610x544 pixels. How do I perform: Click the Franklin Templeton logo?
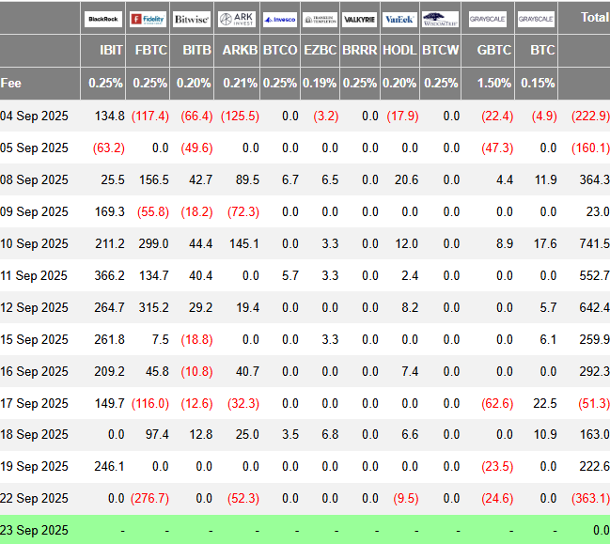click(320, 19)
